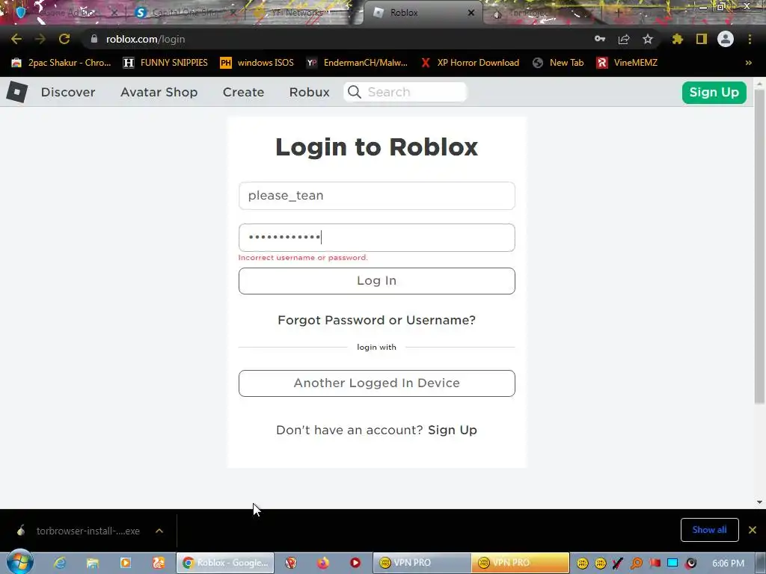
Task: Open the UC Browser taskbar icon
Action: point(159,563)
